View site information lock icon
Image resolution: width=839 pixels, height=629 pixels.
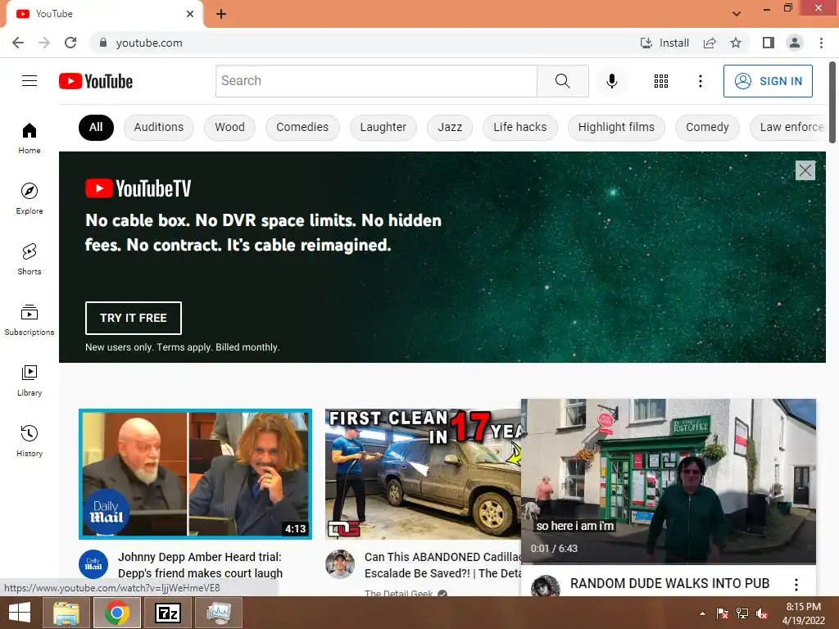tap(103, 43)
